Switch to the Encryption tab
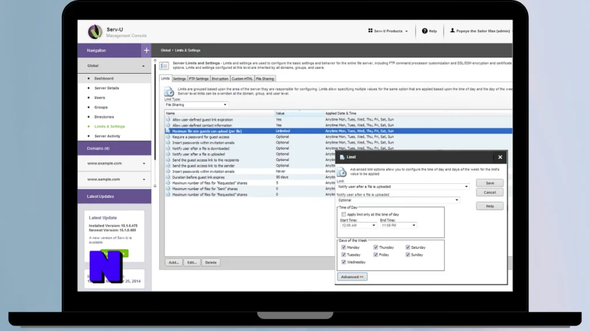Screen dimensions: 590x331 220,79
